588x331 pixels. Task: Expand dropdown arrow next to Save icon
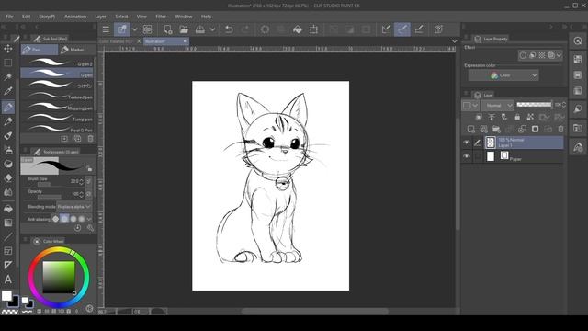pyautogui.click(x=212, y=29)
